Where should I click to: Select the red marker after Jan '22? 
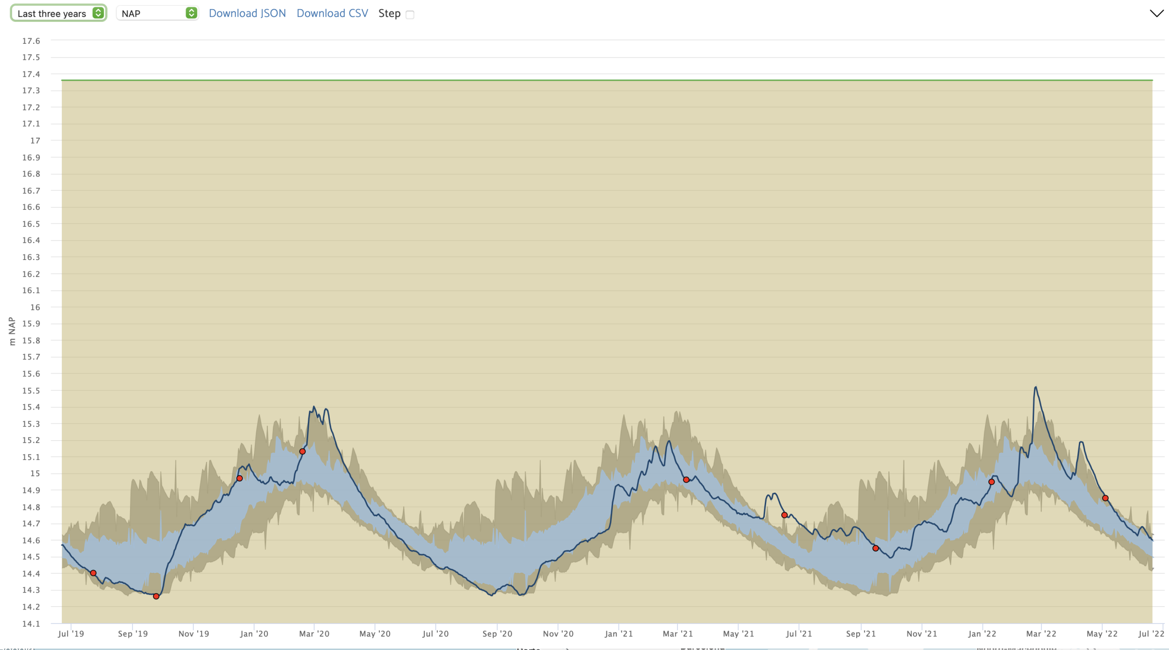[992, 482]
